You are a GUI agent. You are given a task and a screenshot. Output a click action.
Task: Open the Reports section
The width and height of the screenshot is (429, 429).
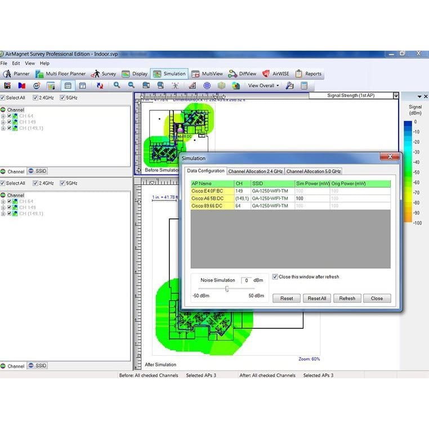(308, 74)
